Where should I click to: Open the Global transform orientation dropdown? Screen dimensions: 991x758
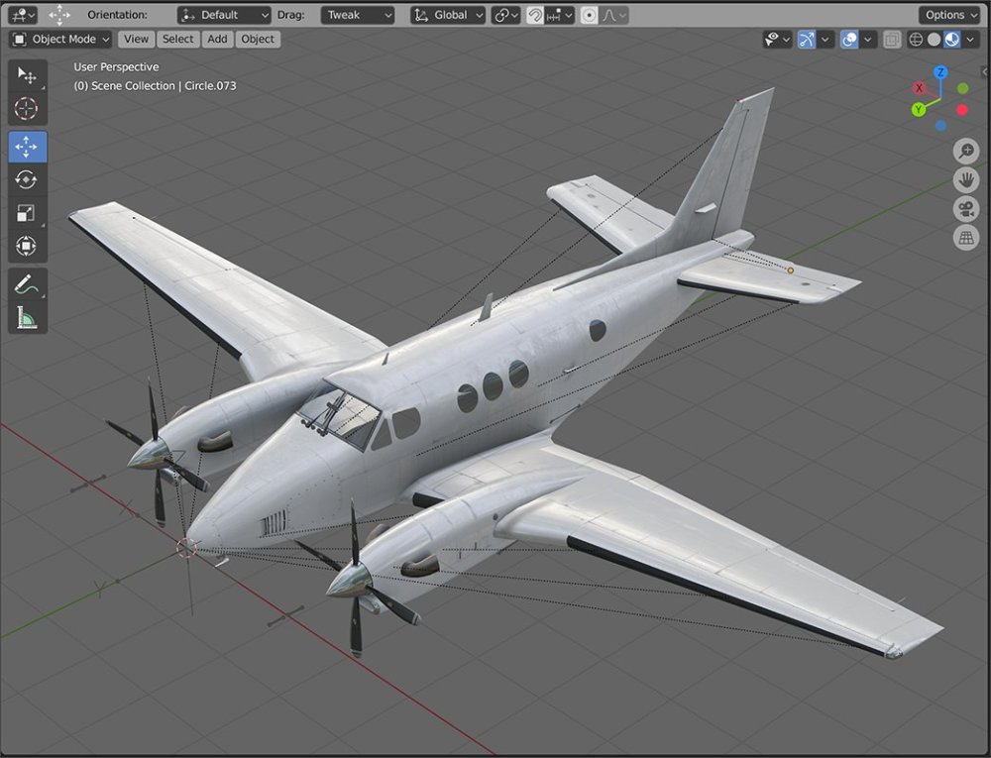[447, 15]
